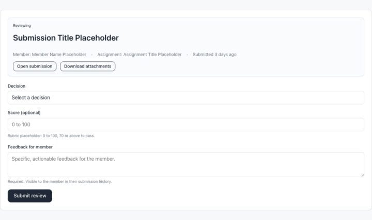Click the dot separator before Submitted date

point(187,55)
